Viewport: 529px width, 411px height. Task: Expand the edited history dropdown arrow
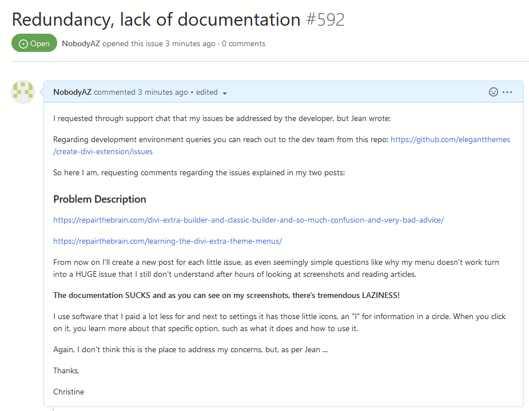(x=224, y=92)
